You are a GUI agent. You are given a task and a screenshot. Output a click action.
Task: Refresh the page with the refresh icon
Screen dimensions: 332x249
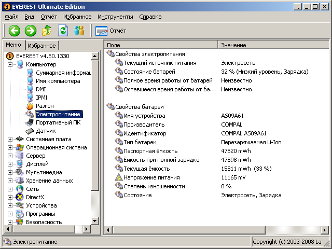coord(63,31)
